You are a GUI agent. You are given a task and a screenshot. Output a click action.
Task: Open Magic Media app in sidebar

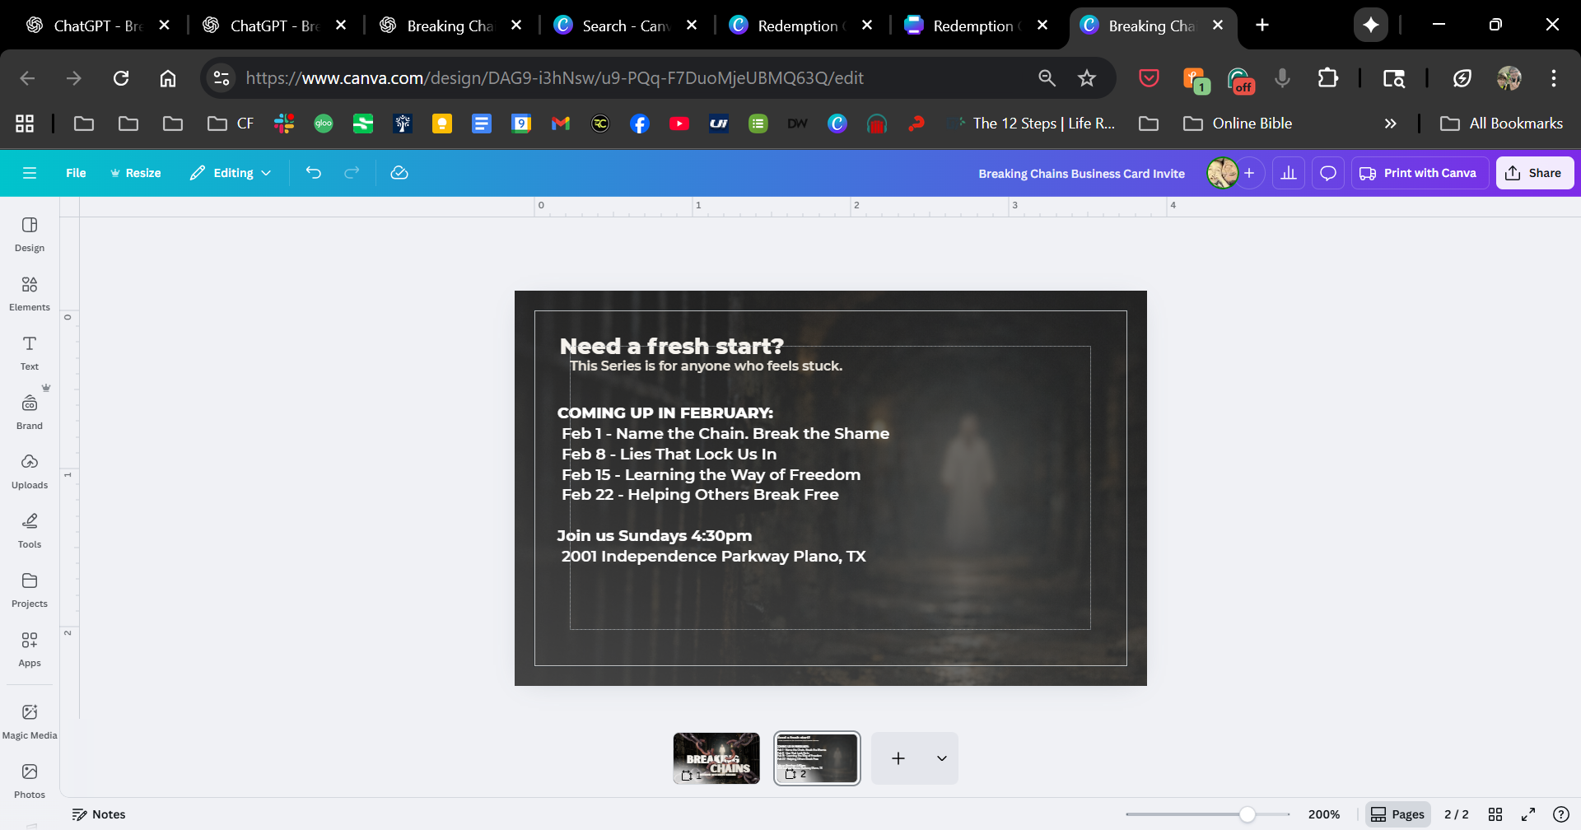[30, 721]
